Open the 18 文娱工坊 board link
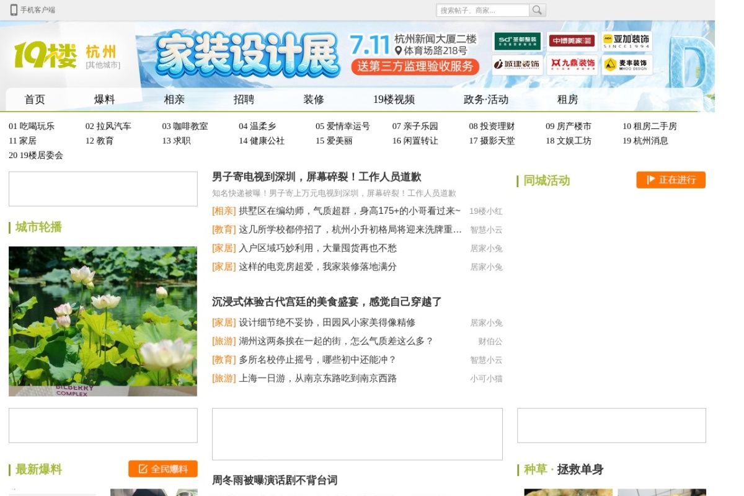 coord(569,141)
